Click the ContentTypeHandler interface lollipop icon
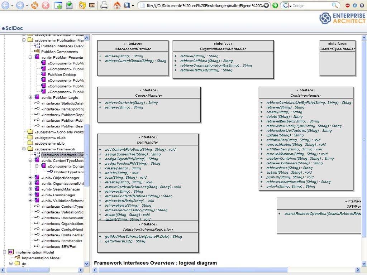Image resolution: width=367 pixels, height=275 pixels. pos(50,172)
